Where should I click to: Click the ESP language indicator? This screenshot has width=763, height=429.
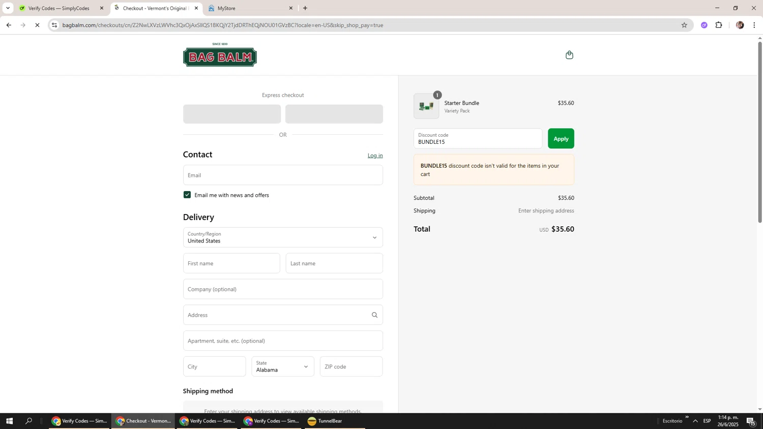(707, 421)
